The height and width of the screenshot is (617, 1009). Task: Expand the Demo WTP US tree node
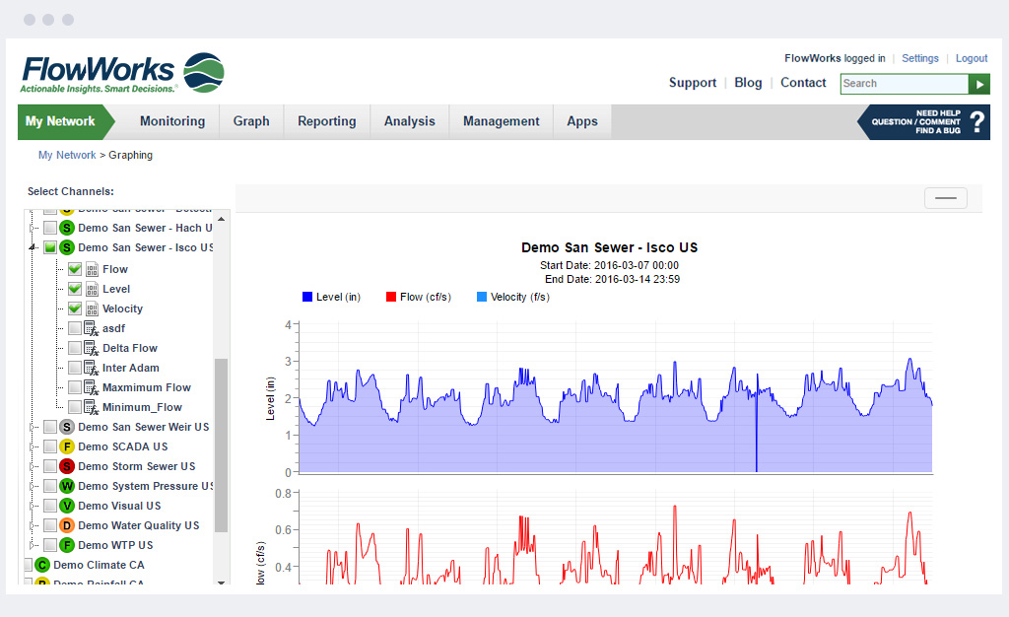[x=33, y=545]
